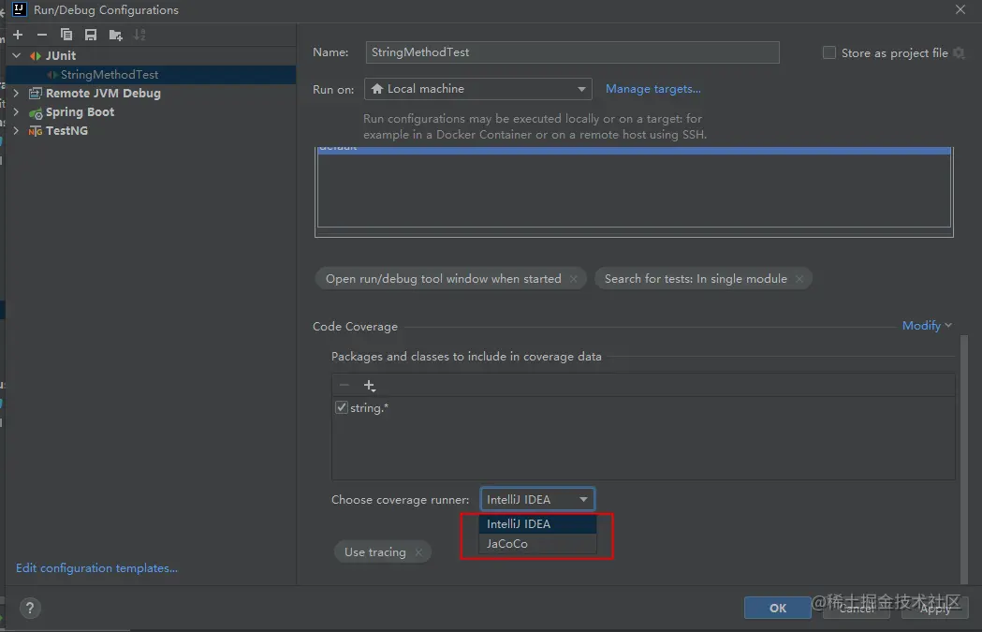Uncheck the string.* coverage package
The image size is (982, 632).
coord(342,406)
